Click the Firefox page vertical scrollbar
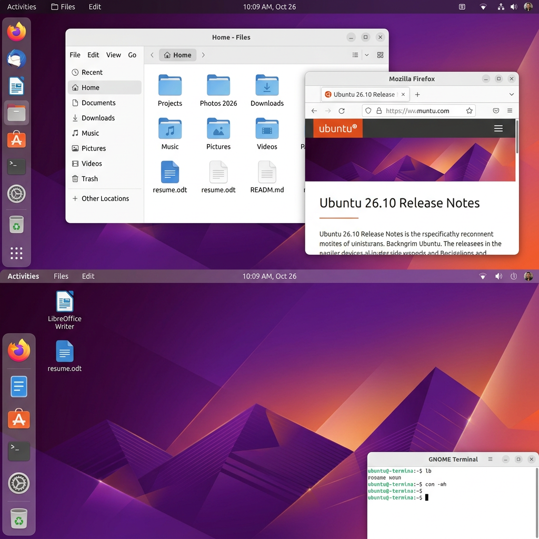The width and height of the screenshot is (539, 539). coord(517,137)
